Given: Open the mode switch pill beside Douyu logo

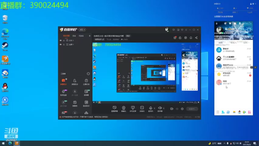Looking at the screenshot, I should click(82, 30).
